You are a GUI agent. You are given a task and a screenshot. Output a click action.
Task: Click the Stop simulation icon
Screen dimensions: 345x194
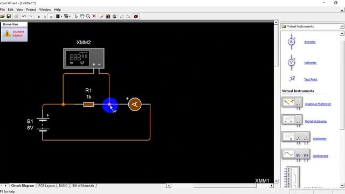[x=51, y=17]
